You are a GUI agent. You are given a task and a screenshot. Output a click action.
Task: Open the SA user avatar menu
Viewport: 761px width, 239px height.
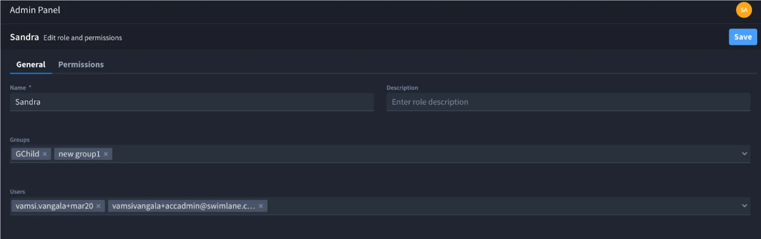[x=744, y=10]
